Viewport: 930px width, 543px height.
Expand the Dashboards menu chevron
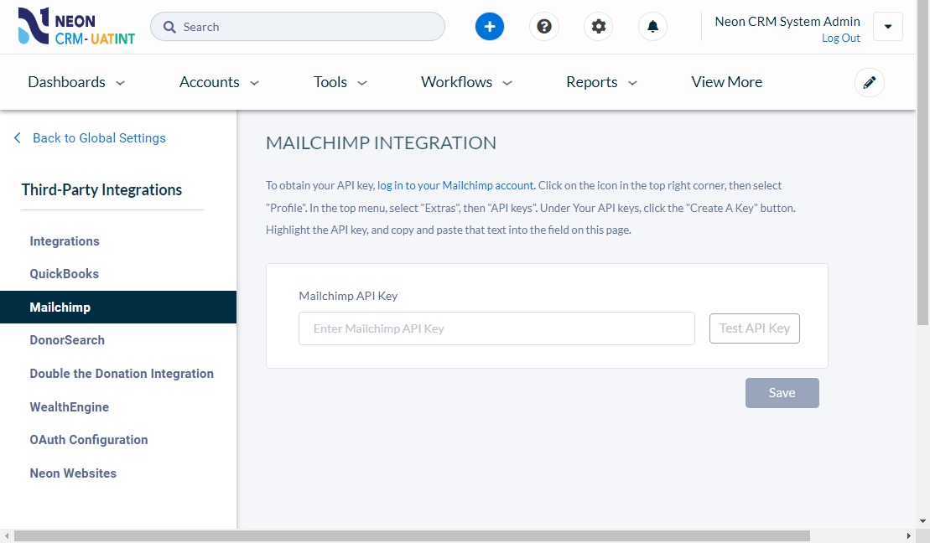[x=121, y=83]
